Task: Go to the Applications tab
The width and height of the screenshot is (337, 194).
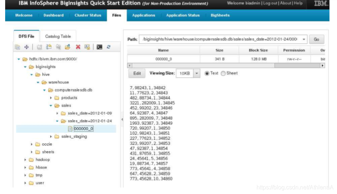Action: point(143,15)
